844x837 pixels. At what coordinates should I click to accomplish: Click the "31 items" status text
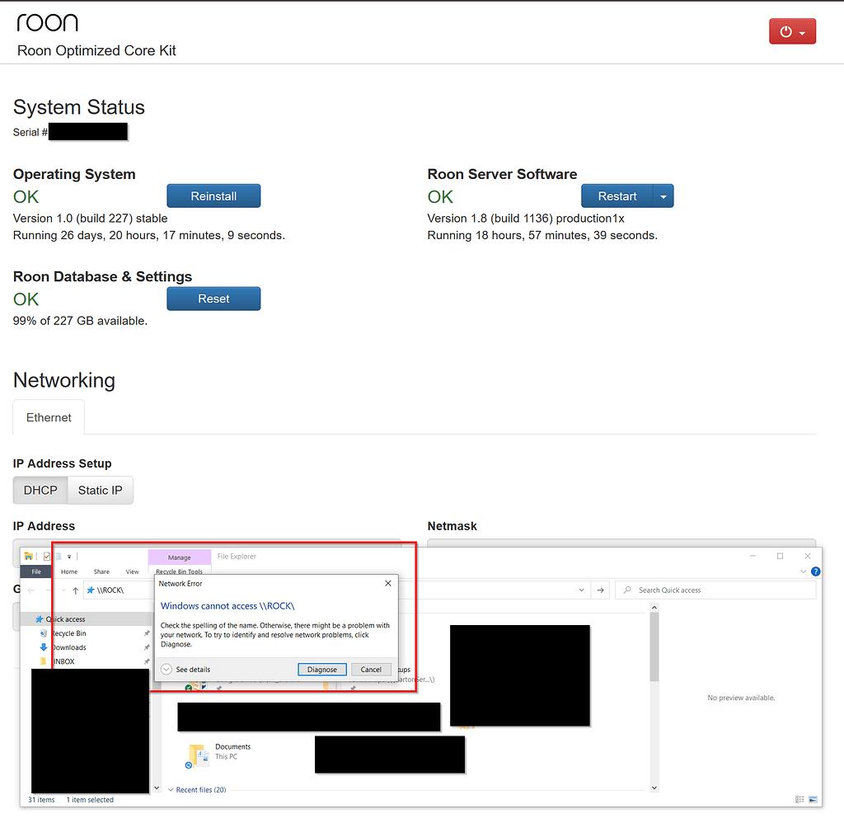coord(41,800)
